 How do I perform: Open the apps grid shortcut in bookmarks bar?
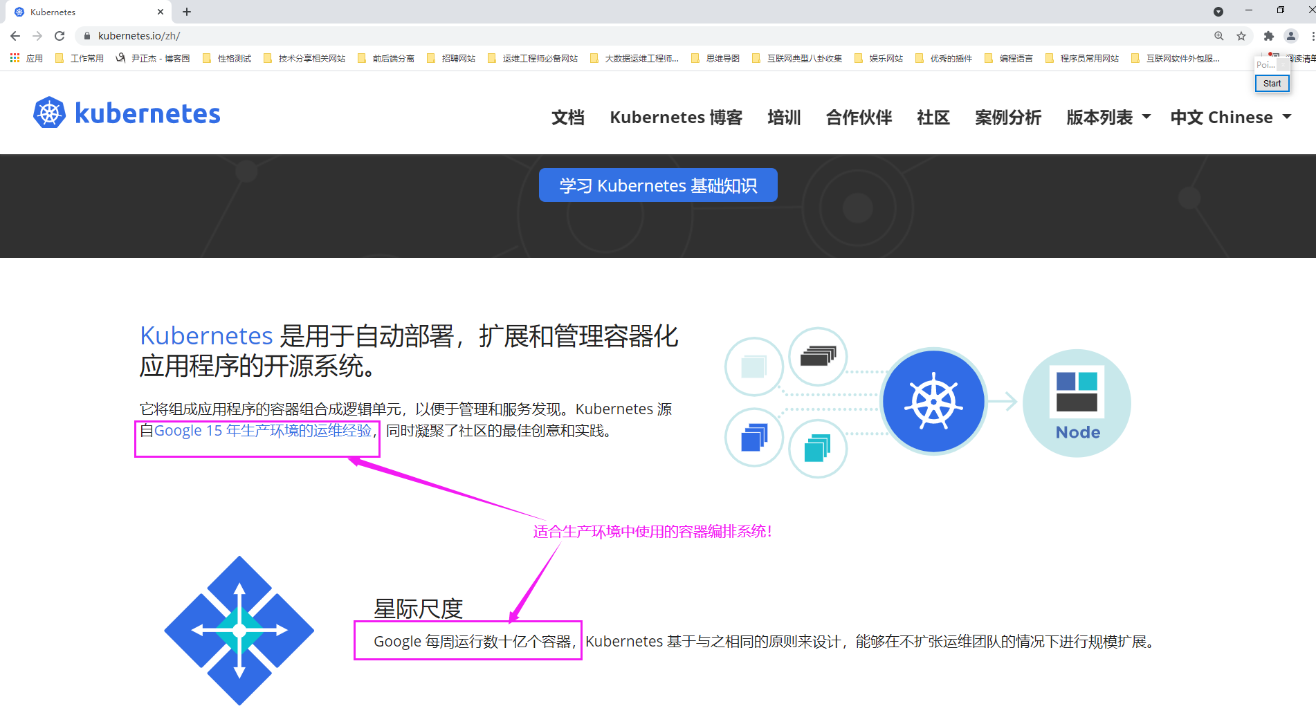[x=15, y=59]
